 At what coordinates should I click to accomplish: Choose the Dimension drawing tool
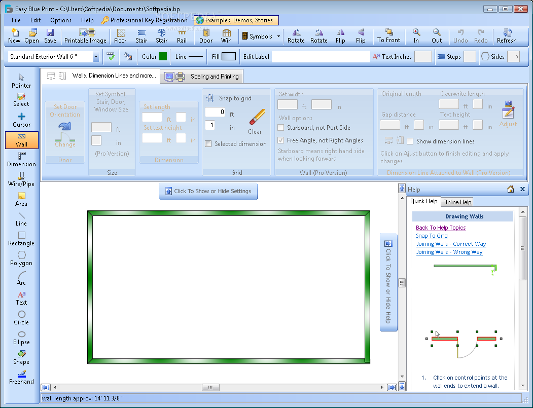coord(21,159)
